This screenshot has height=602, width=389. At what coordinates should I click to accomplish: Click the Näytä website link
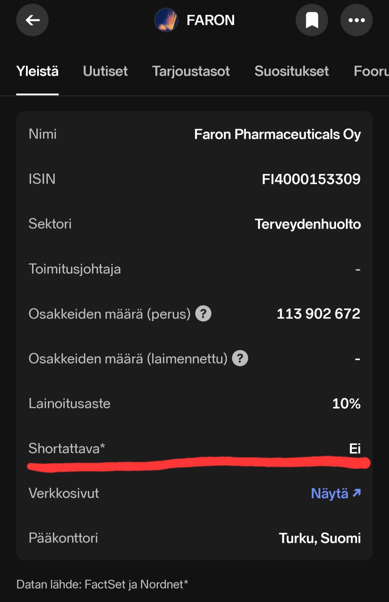(330, 493)
